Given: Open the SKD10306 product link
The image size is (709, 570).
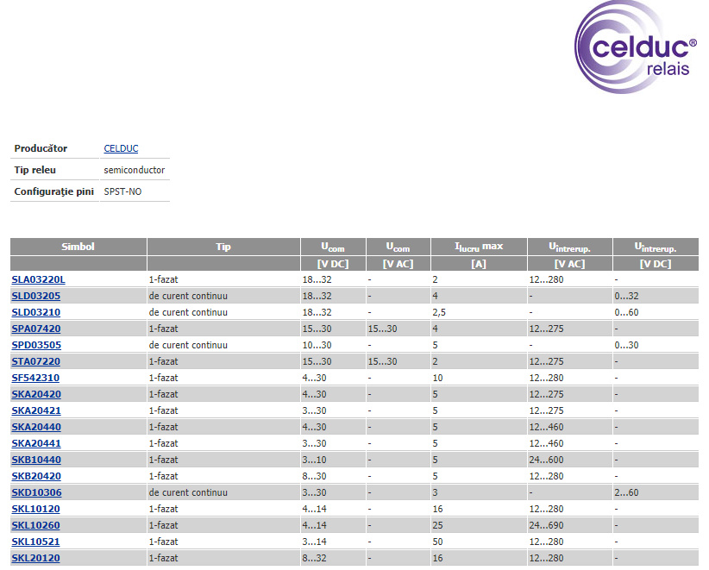Looking at the screenshot, I should coord(36,492).
